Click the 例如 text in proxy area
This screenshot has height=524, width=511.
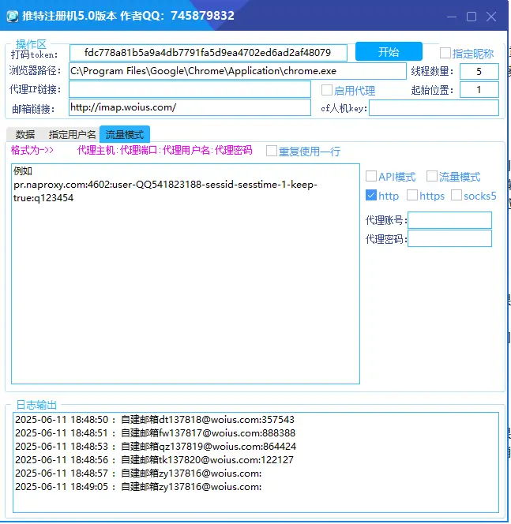[x=23, y=170]
